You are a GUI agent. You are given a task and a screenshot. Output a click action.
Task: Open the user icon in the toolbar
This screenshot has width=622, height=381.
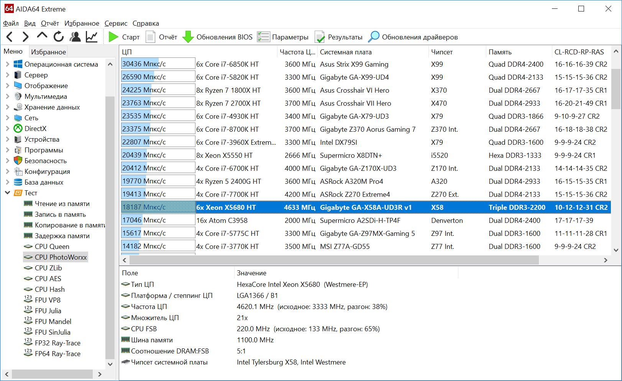coord(75,37)
